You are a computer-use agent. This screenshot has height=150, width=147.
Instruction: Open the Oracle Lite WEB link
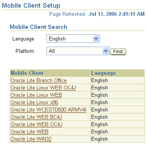[29, 132]
